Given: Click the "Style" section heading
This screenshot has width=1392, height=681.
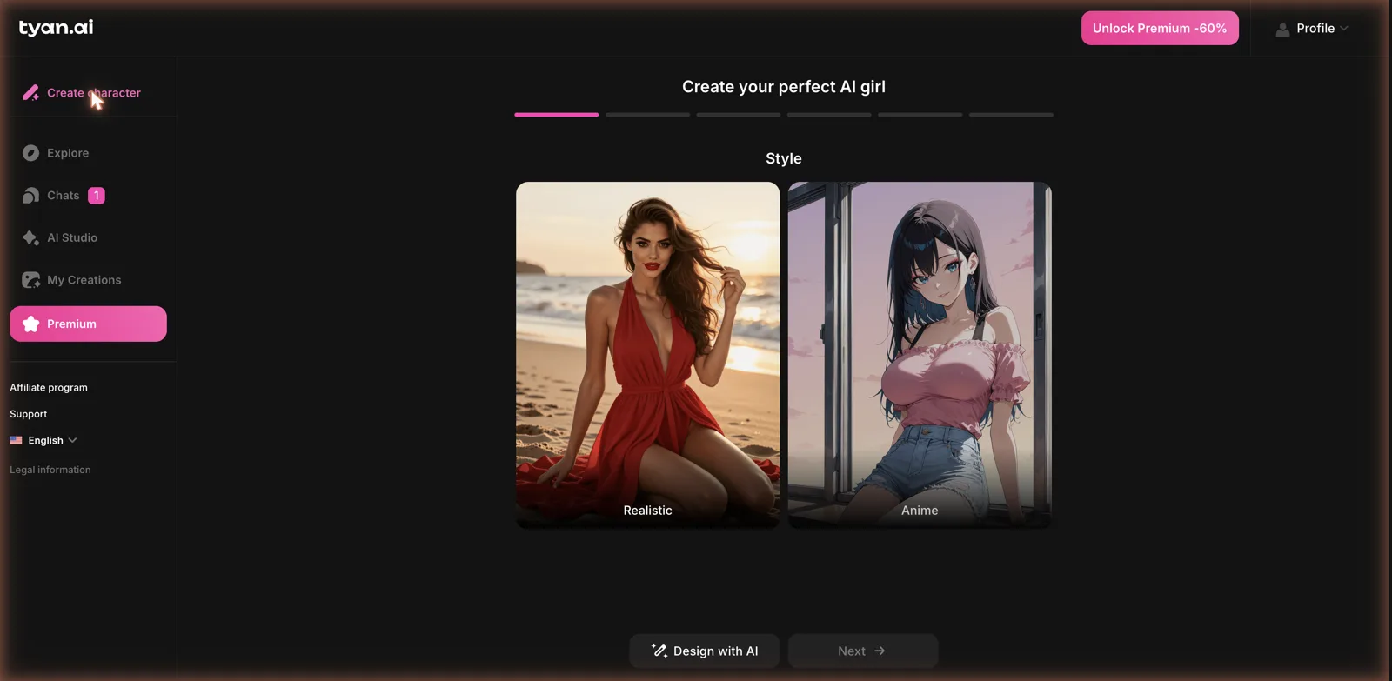Looking at the screenshot, I should [784, 158].
